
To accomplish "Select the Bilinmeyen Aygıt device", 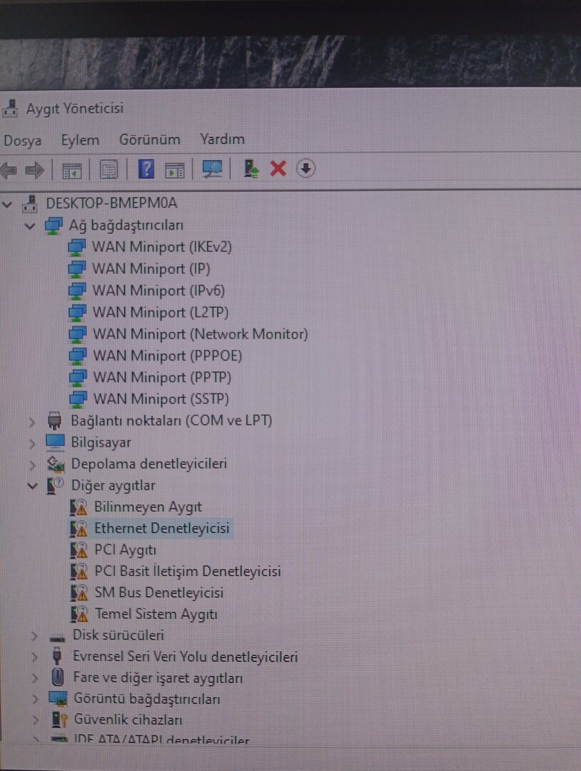I will click(x=148, y=507).
